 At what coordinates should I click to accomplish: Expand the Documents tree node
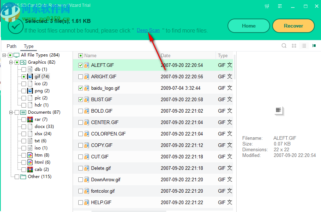pyautogui.click(x=11, y=112)
